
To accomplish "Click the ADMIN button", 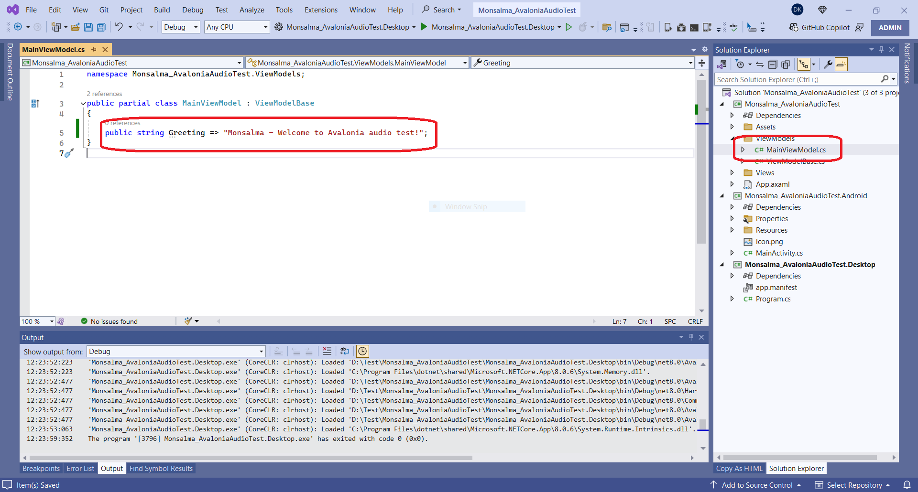I will coord(890,28).
